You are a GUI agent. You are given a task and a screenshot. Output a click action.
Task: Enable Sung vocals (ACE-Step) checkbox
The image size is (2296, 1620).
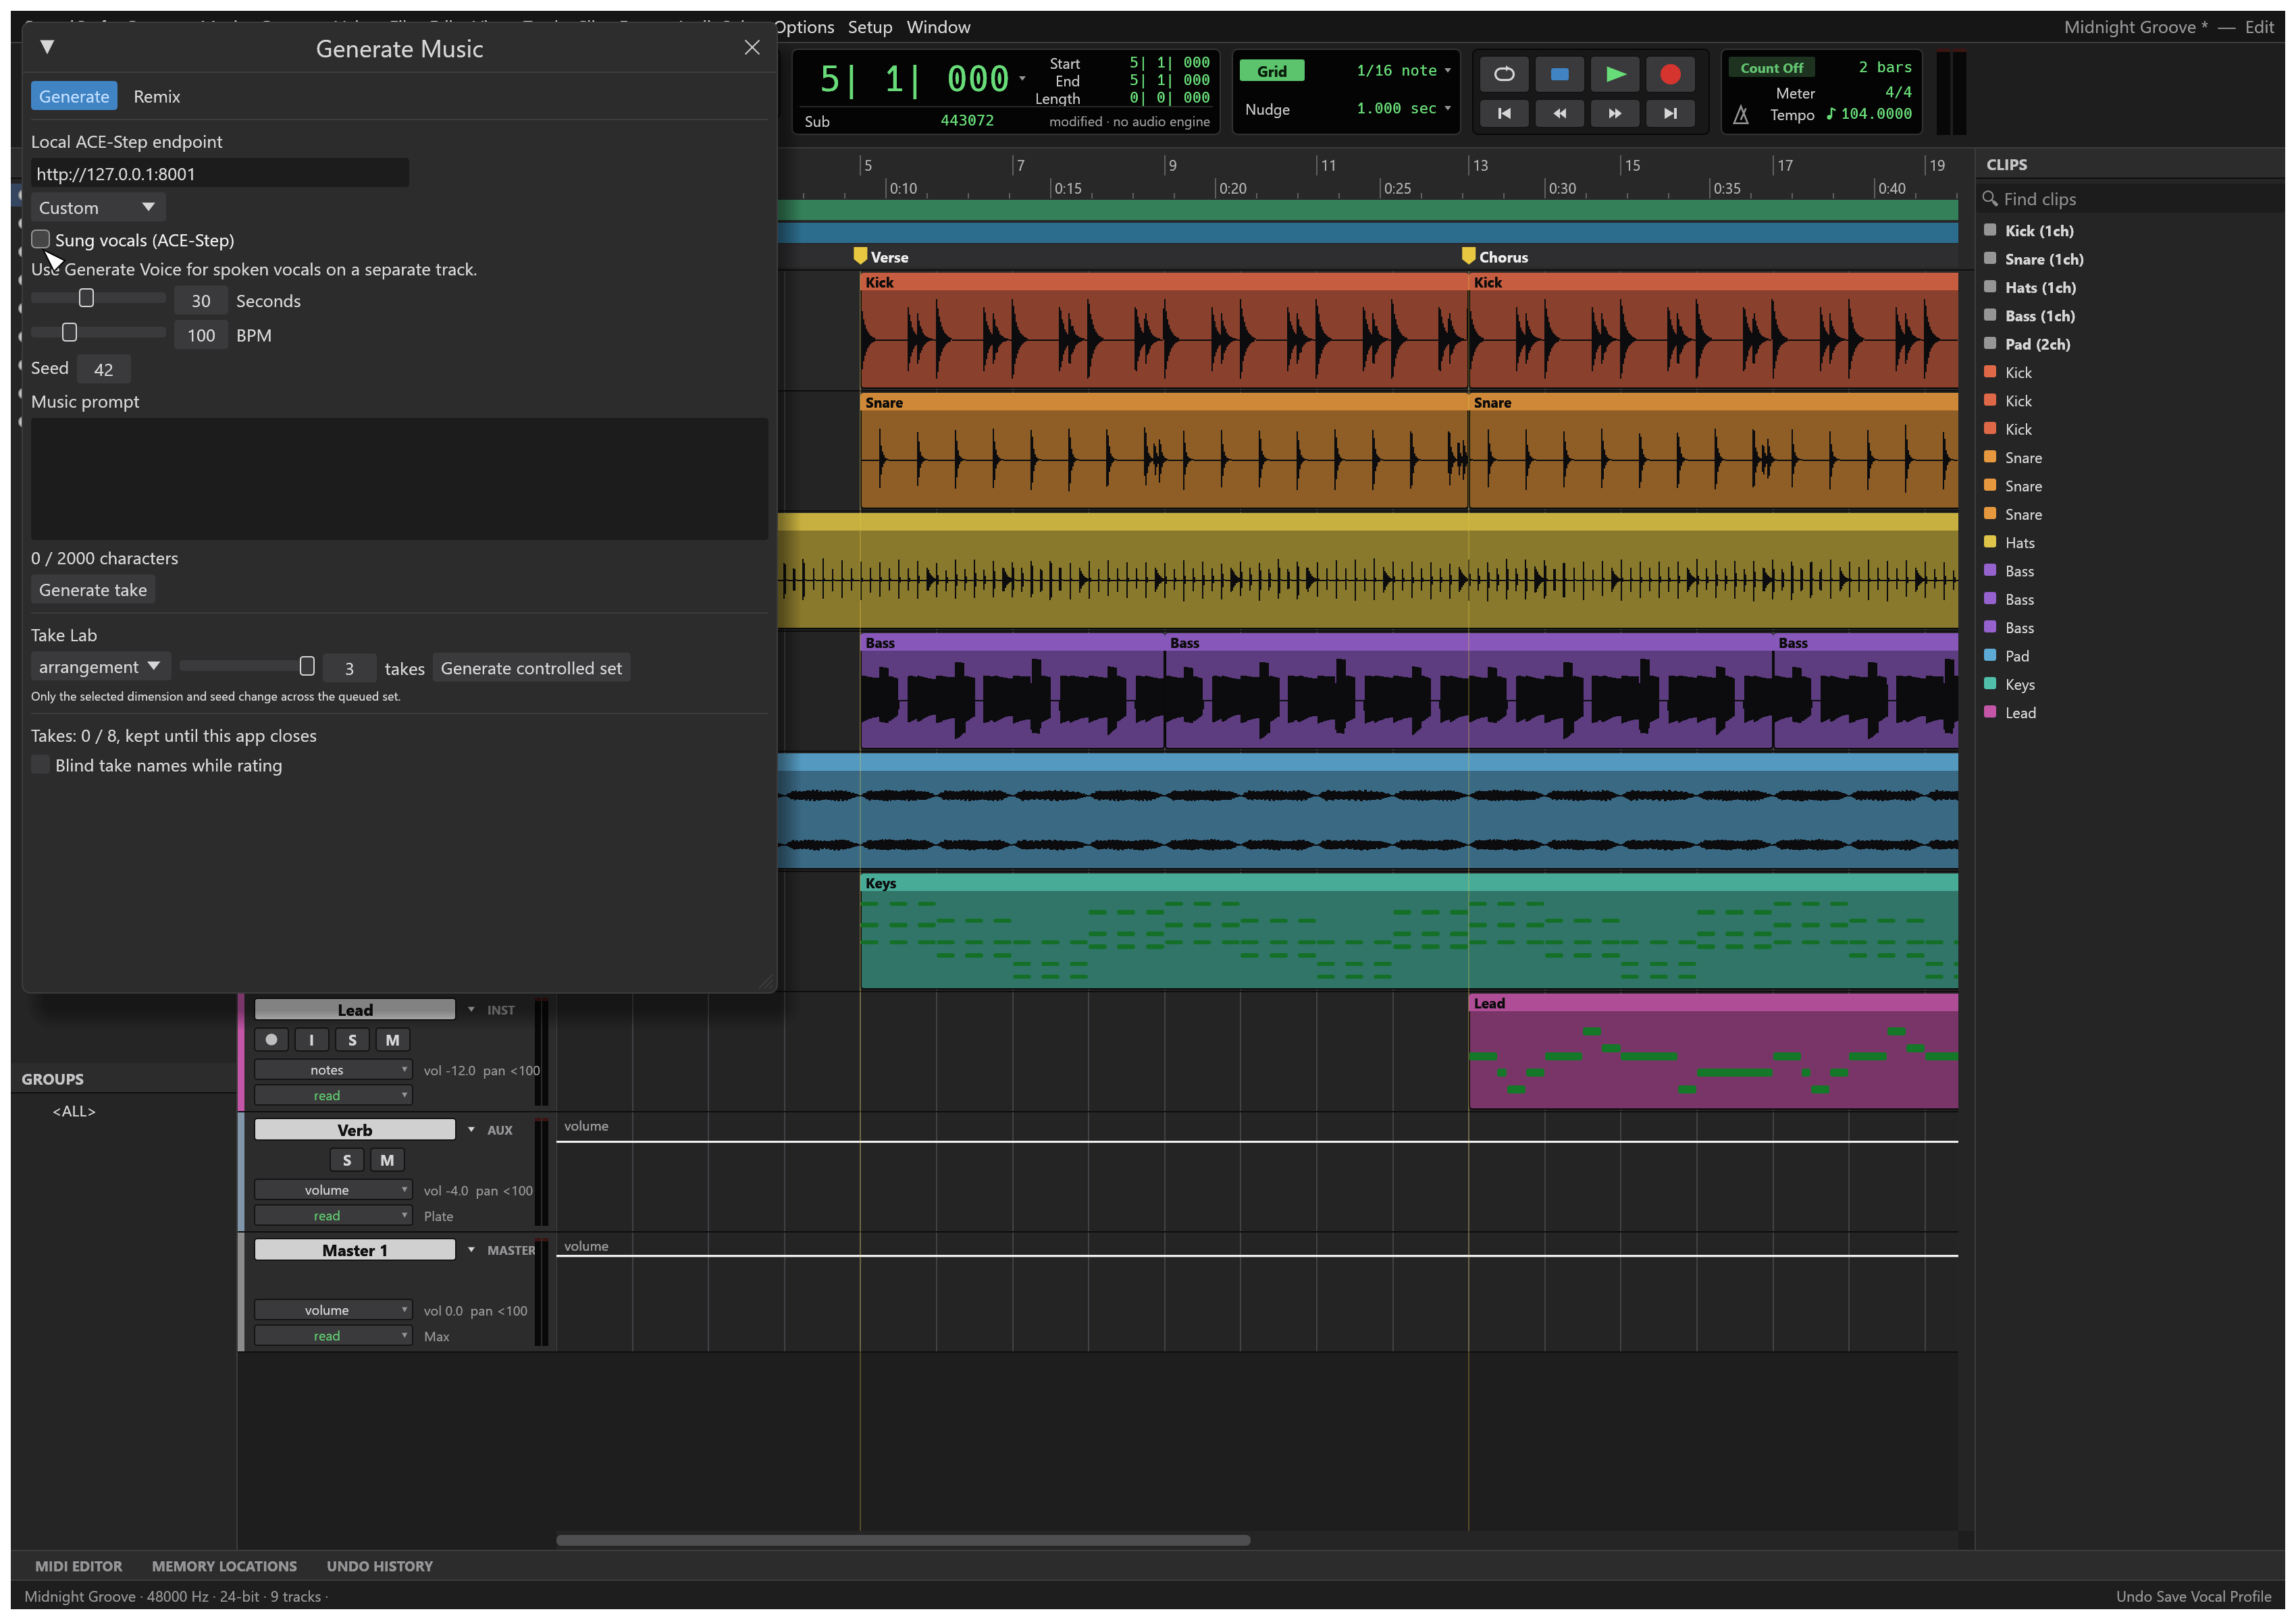[x=41, y=239]
